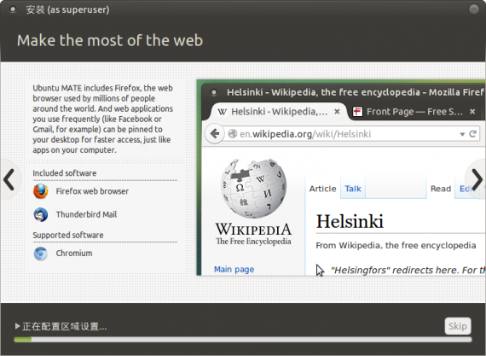Open the address bar history dropdown

462,134
